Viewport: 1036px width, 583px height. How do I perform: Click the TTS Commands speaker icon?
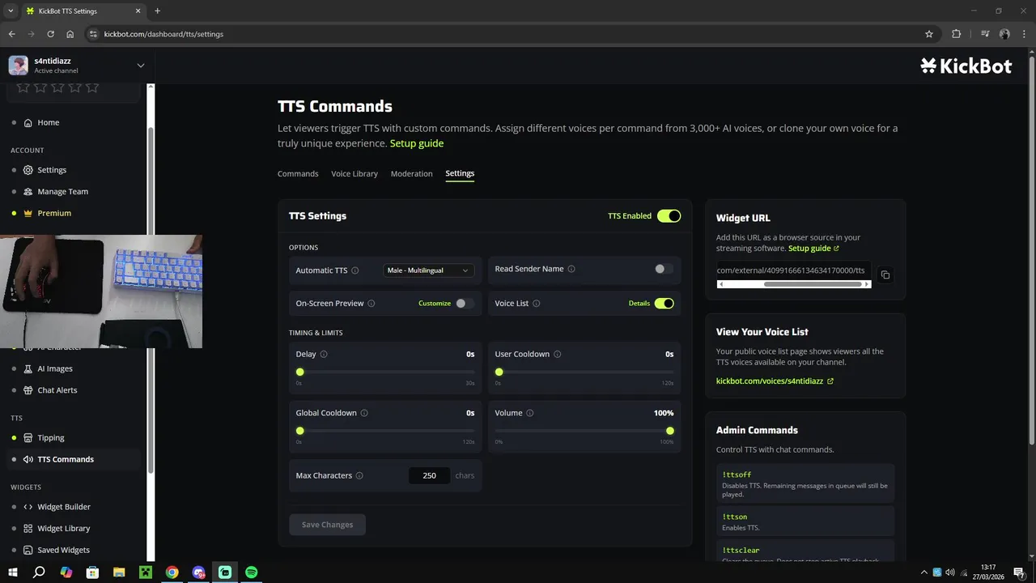point(28,459)
